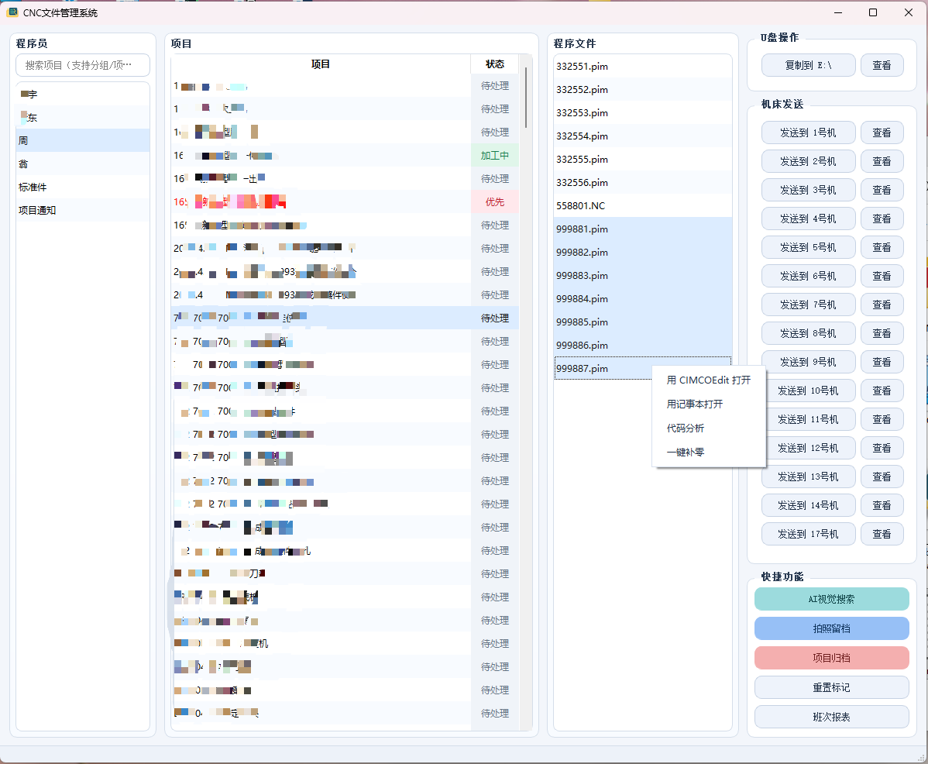Viewport: 928px width, 764px height.
Task: Click 发送到 5号机 button
Action: (808, 247)
